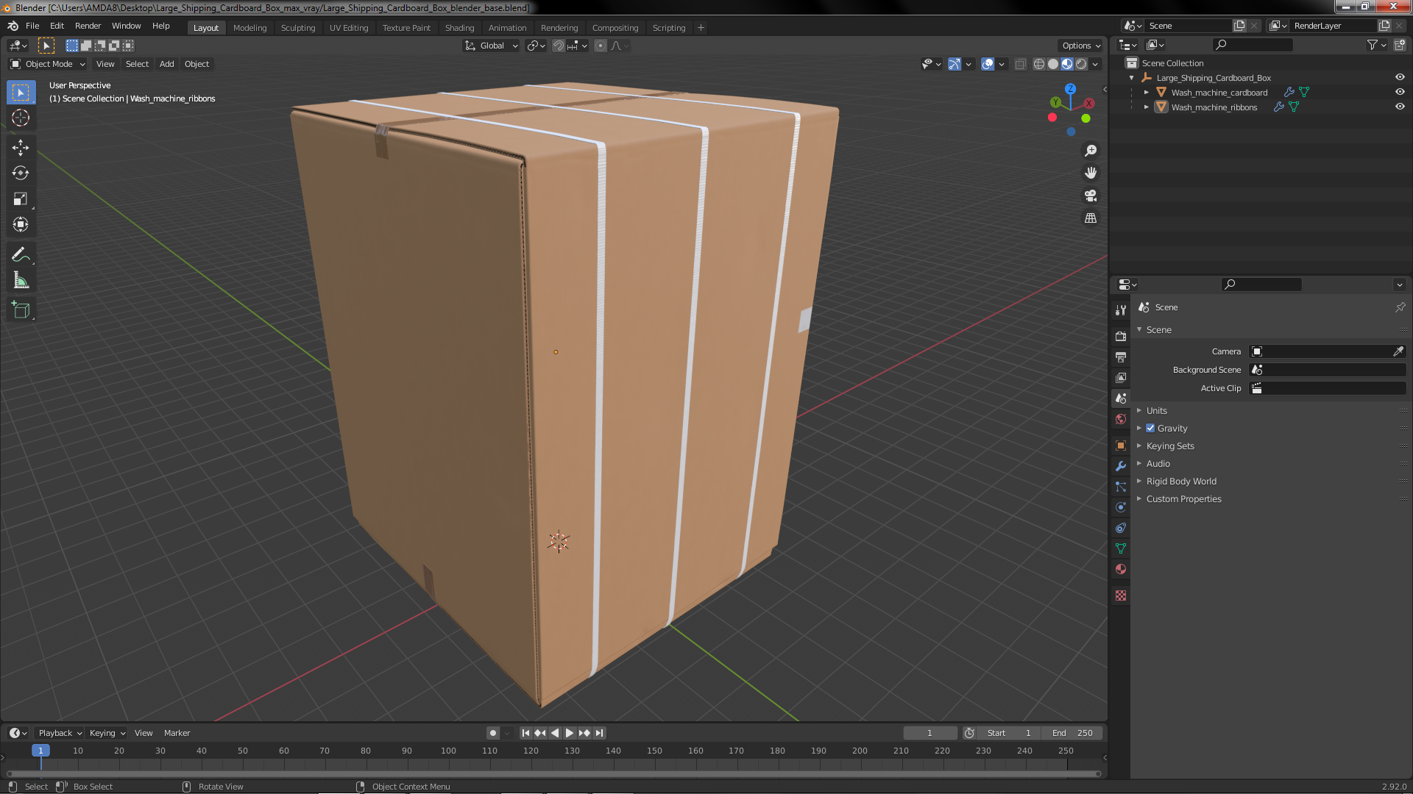
Task: Select the Measure ruler tool
Action: pyautogui.click(x=21, y=281)
